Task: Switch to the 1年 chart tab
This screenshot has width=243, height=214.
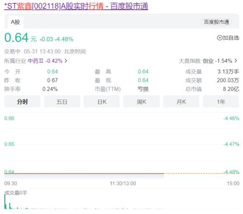Action: 221,102
